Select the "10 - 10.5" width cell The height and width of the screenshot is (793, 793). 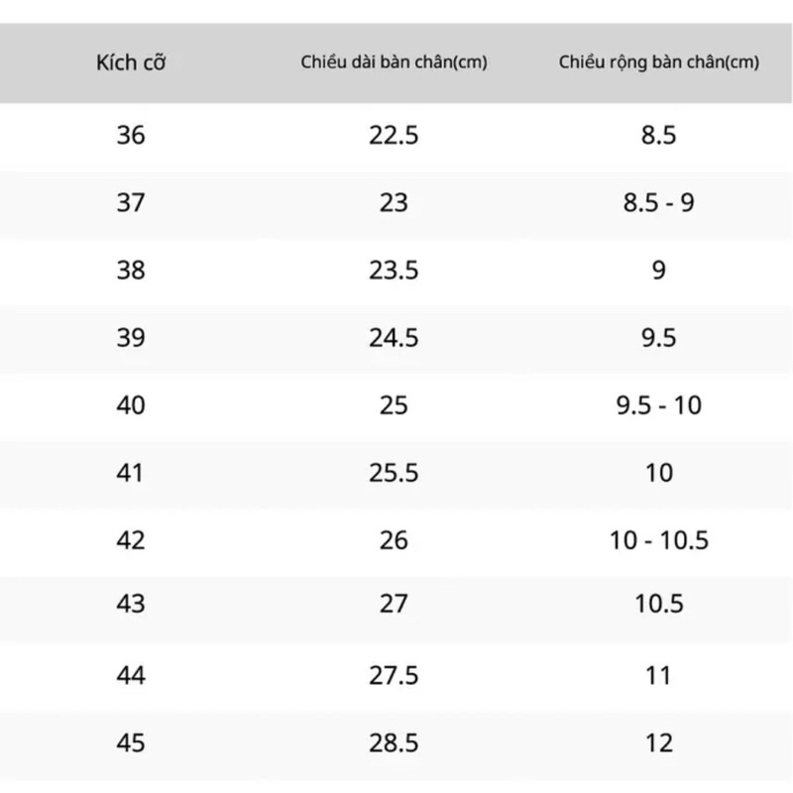click(x=658, y=540)
